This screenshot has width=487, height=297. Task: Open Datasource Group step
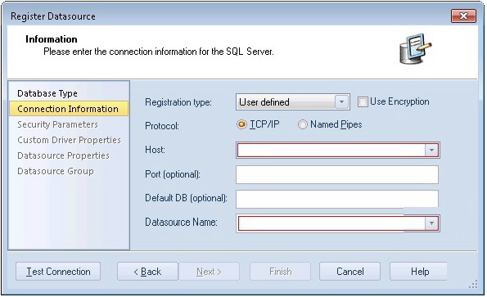56,171
